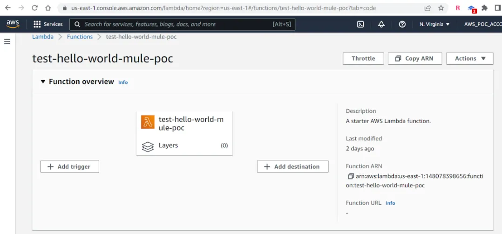The image size is (502, 234).
Task: Click the Layers stack icon
Action: point(148,146)
